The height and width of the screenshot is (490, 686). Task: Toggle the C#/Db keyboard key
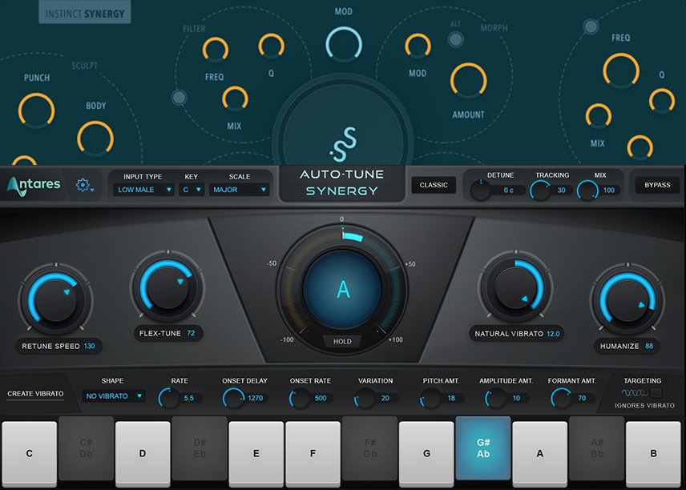pyautogui.click(x=87, y=448)
